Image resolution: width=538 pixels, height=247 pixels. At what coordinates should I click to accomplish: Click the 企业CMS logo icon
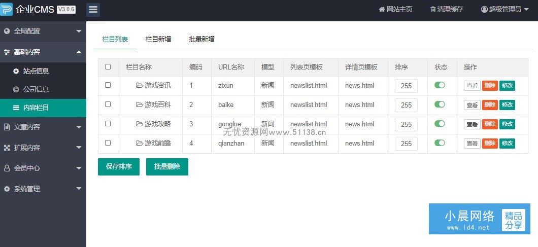(6, 9)
